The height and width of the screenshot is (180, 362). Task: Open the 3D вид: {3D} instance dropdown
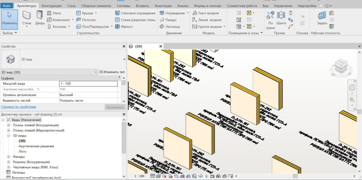pos(95,72)
